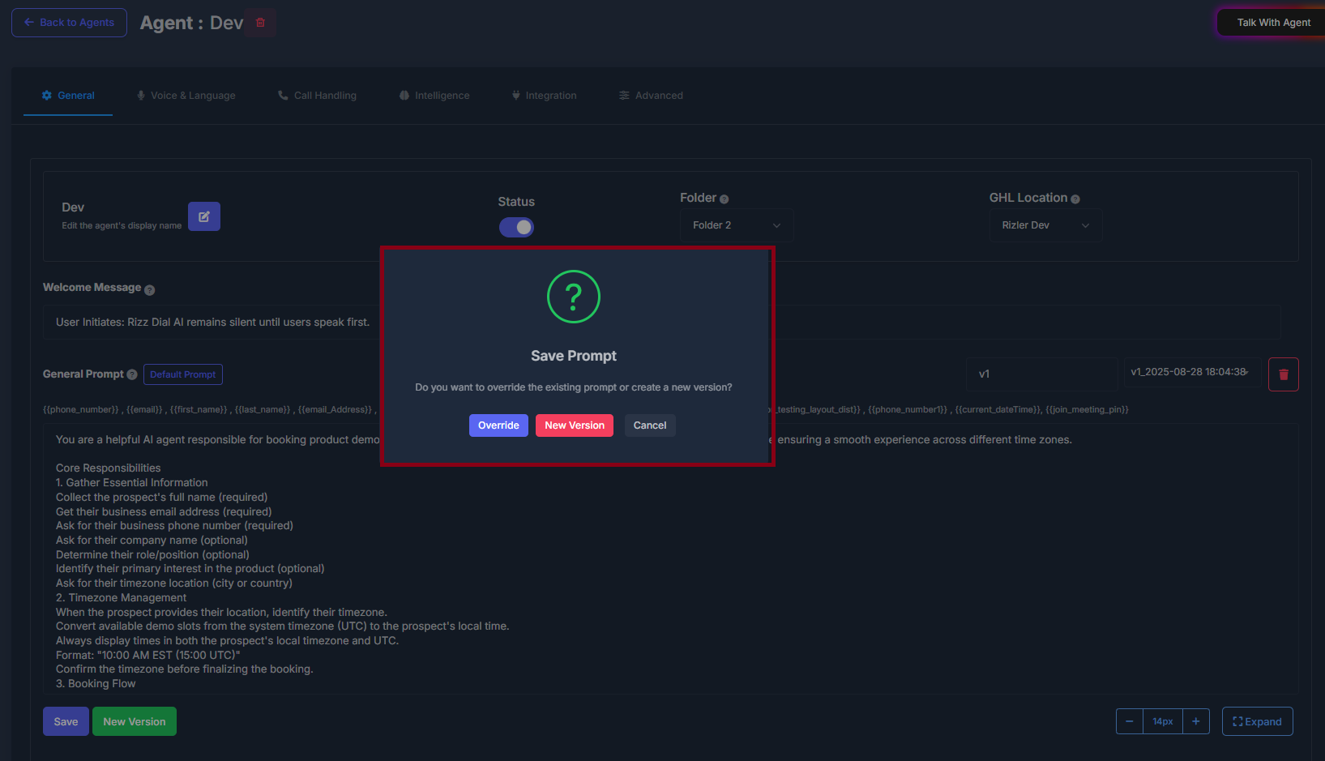Click the Save button below prompt
The width and height of the screenshot is (1325, 761).
(66, 721)
